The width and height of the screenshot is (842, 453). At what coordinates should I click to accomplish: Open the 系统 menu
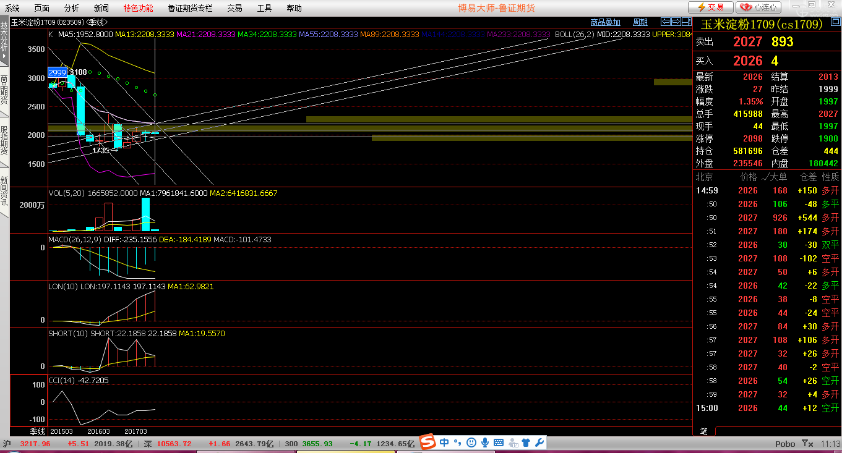(x=12, y=8)
